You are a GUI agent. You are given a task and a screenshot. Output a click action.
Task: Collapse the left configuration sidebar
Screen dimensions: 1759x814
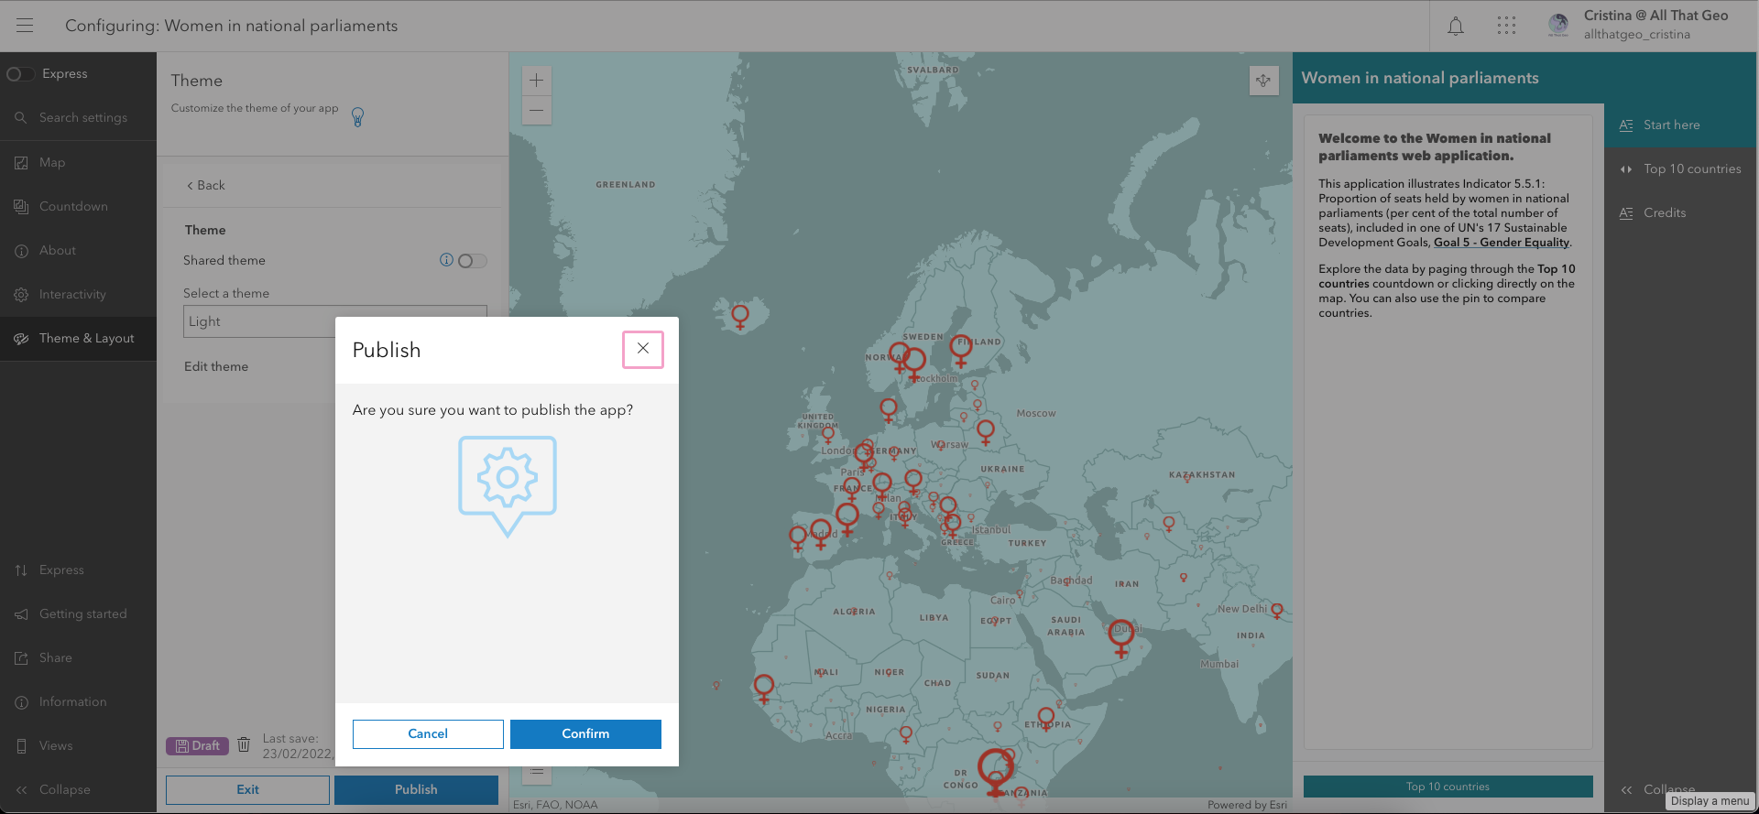(78, 789)
